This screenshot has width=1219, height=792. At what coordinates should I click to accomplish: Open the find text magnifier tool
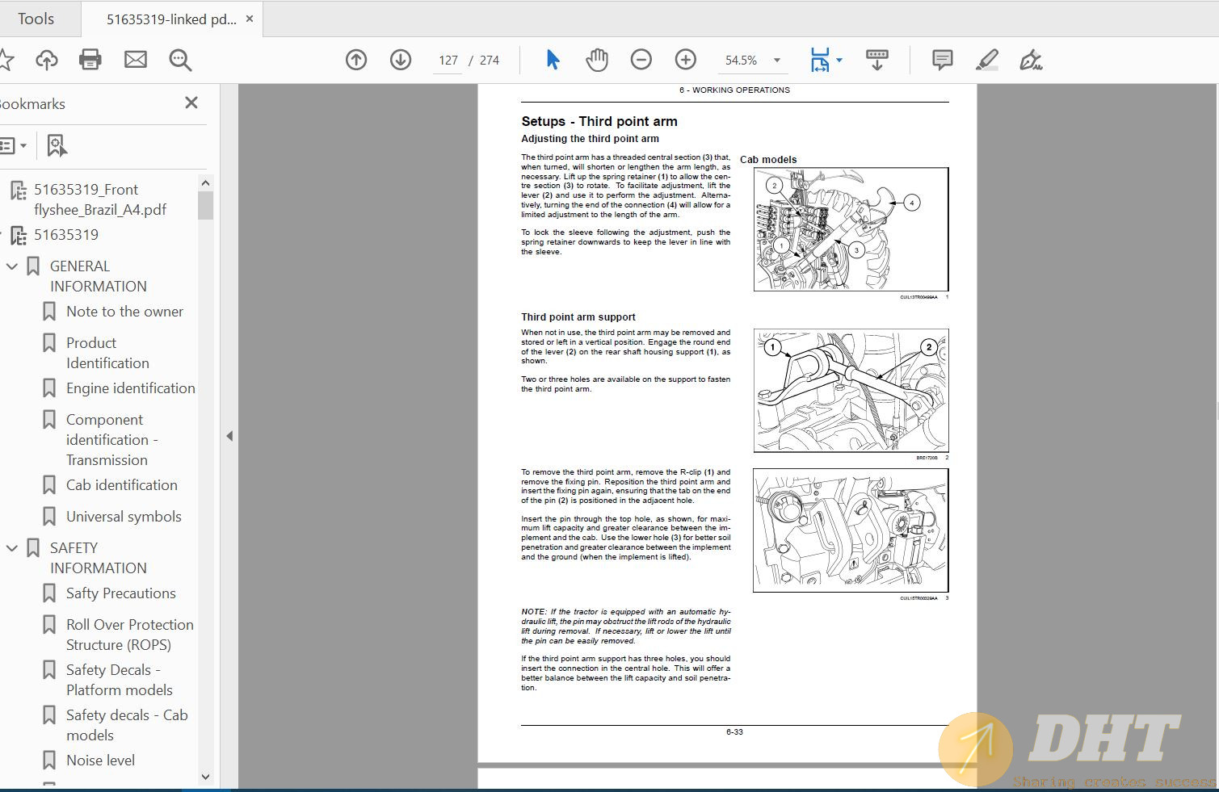180,60
